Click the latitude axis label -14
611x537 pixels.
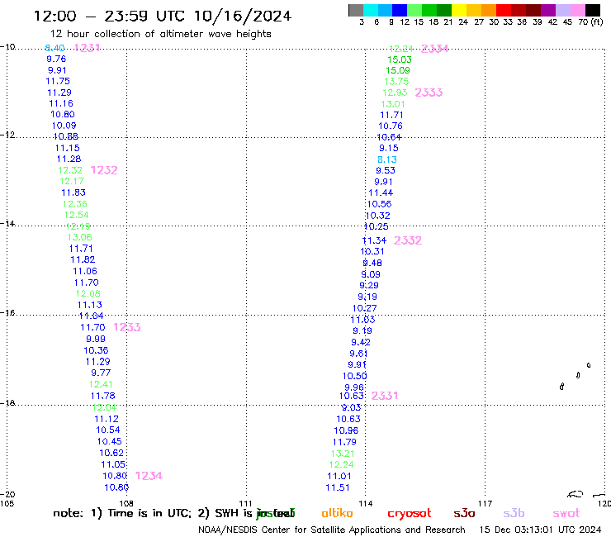7,223
